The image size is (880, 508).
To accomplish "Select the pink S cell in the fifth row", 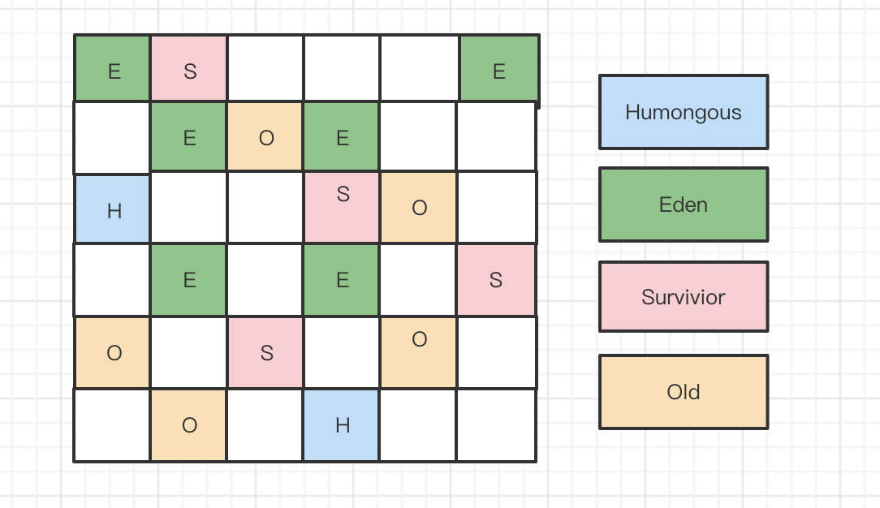I will [x=265, y=352].
